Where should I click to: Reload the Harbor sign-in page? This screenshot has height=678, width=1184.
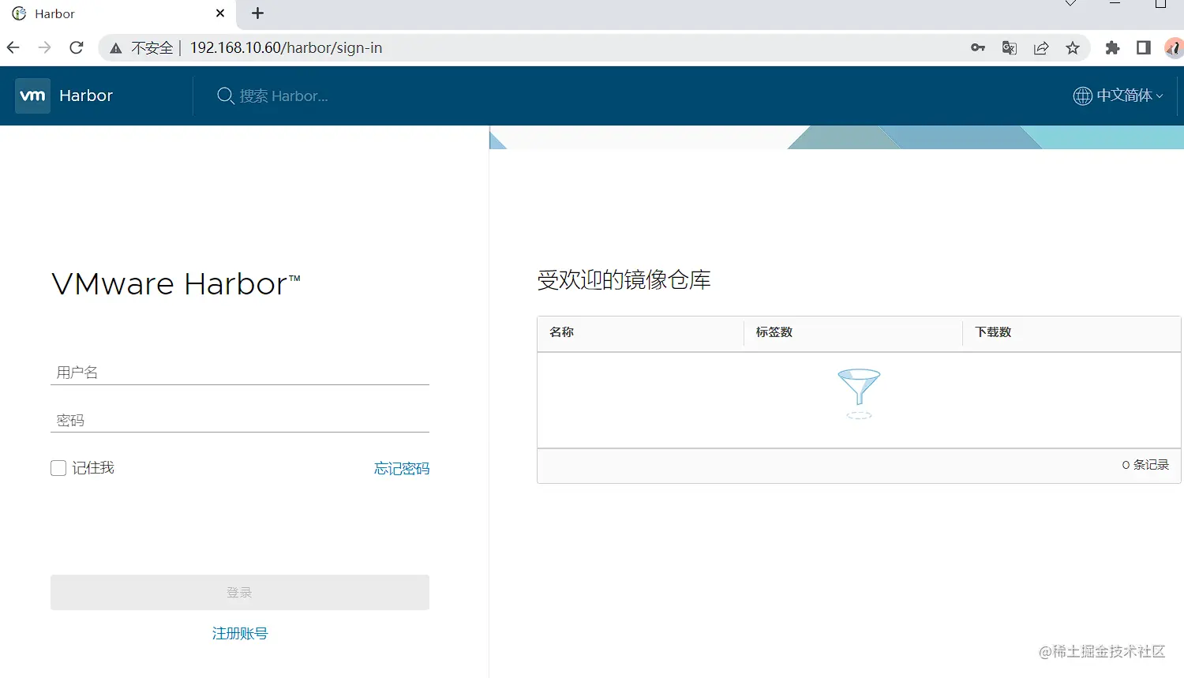(77, 47)
